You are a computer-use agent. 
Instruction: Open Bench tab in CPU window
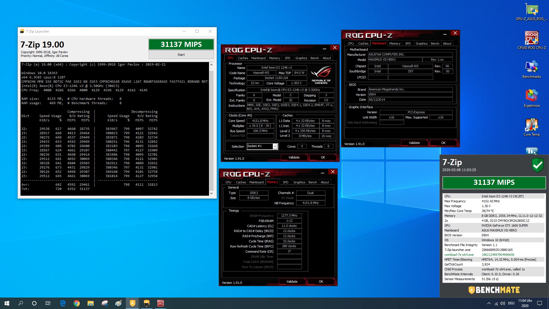click(315, 58)
